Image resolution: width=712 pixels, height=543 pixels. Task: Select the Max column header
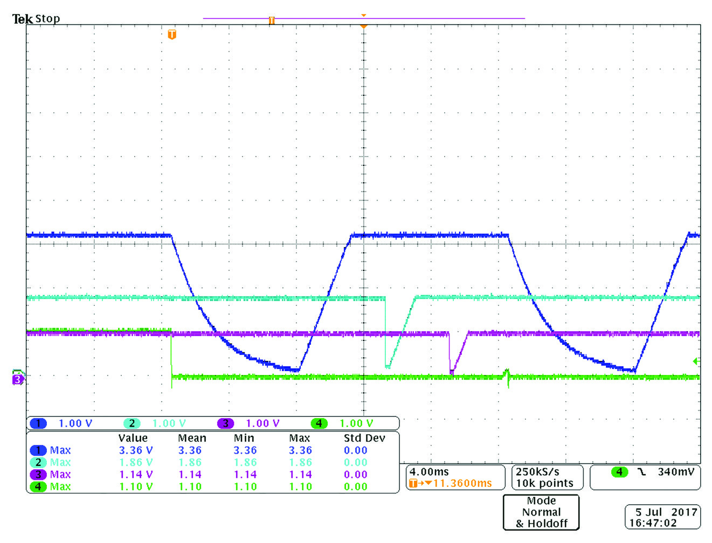(x=299, y=438)
